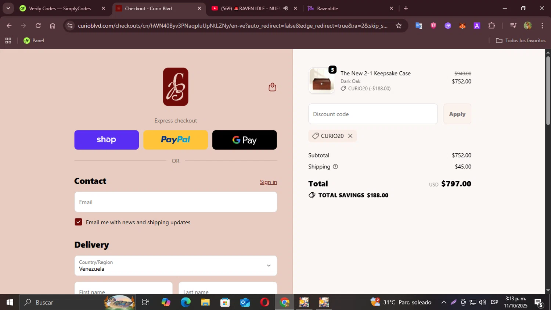Open the ESP language selector
The width and height of the screenshot is (551, 310).
(494, 302)
